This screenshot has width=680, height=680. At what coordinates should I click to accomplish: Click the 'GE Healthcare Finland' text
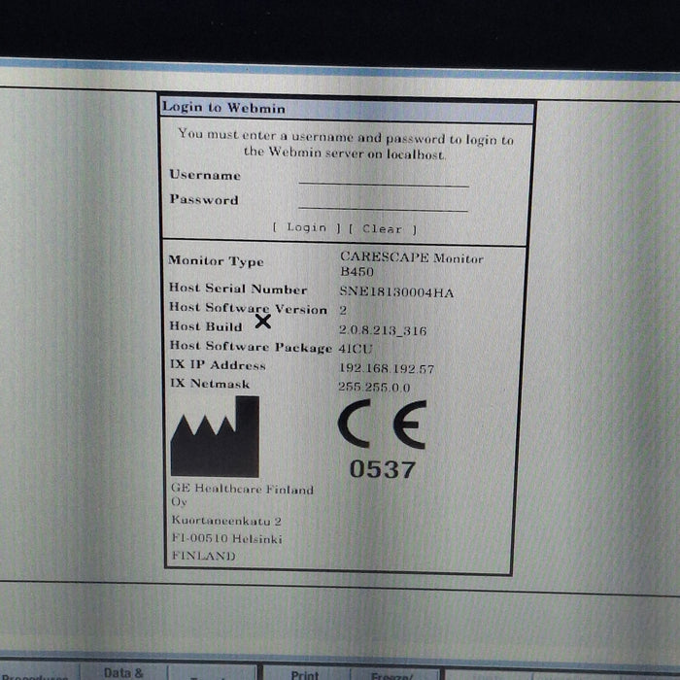242,489
